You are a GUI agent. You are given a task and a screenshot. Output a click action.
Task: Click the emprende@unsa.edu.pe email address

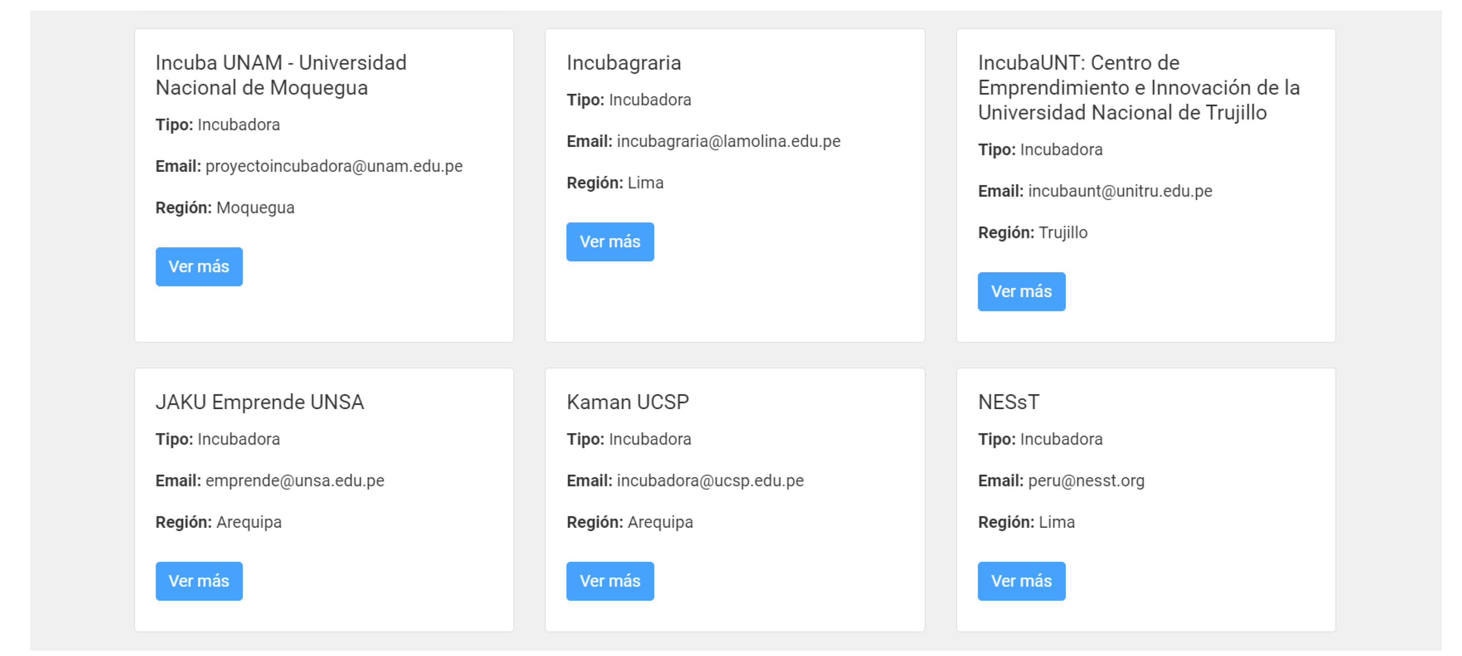(x=295, y=481)
